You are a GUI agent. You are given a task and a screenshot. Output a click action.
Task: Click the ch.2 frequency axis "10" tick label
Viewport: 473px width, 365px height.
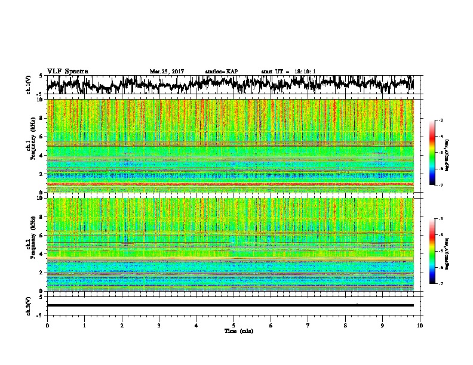coord(41,198)
